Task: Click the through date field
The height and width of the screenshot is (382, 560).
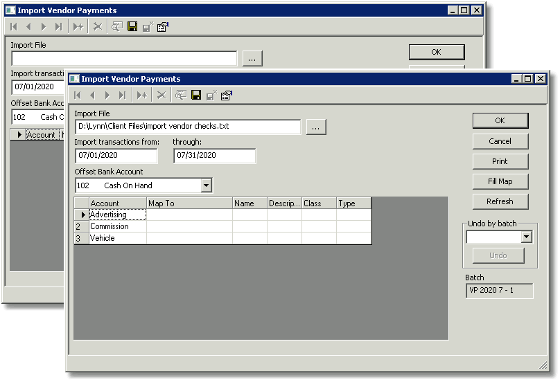Action: tap(214, 156)
